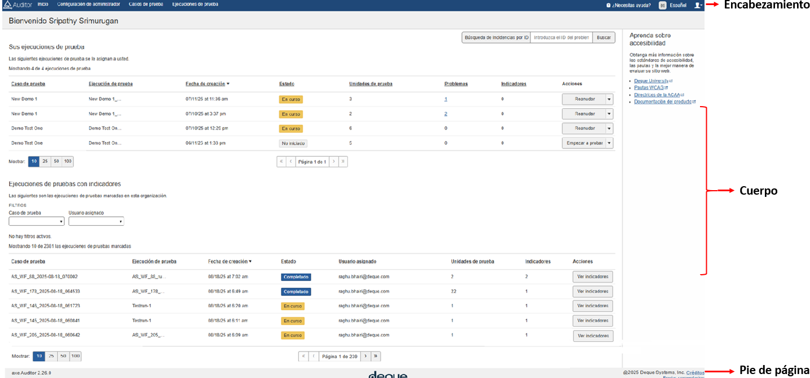Click the axe Auditor logo icon
The image size is (810, 378).
click(7, 5)
